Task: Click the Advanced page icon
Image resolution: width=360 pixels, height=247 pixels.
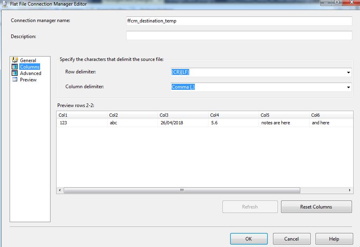Action: [15, 73]
